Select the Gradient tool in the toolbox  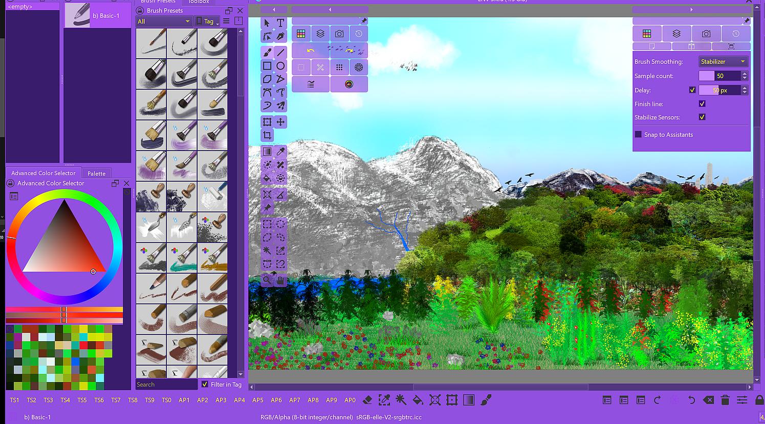267,152
